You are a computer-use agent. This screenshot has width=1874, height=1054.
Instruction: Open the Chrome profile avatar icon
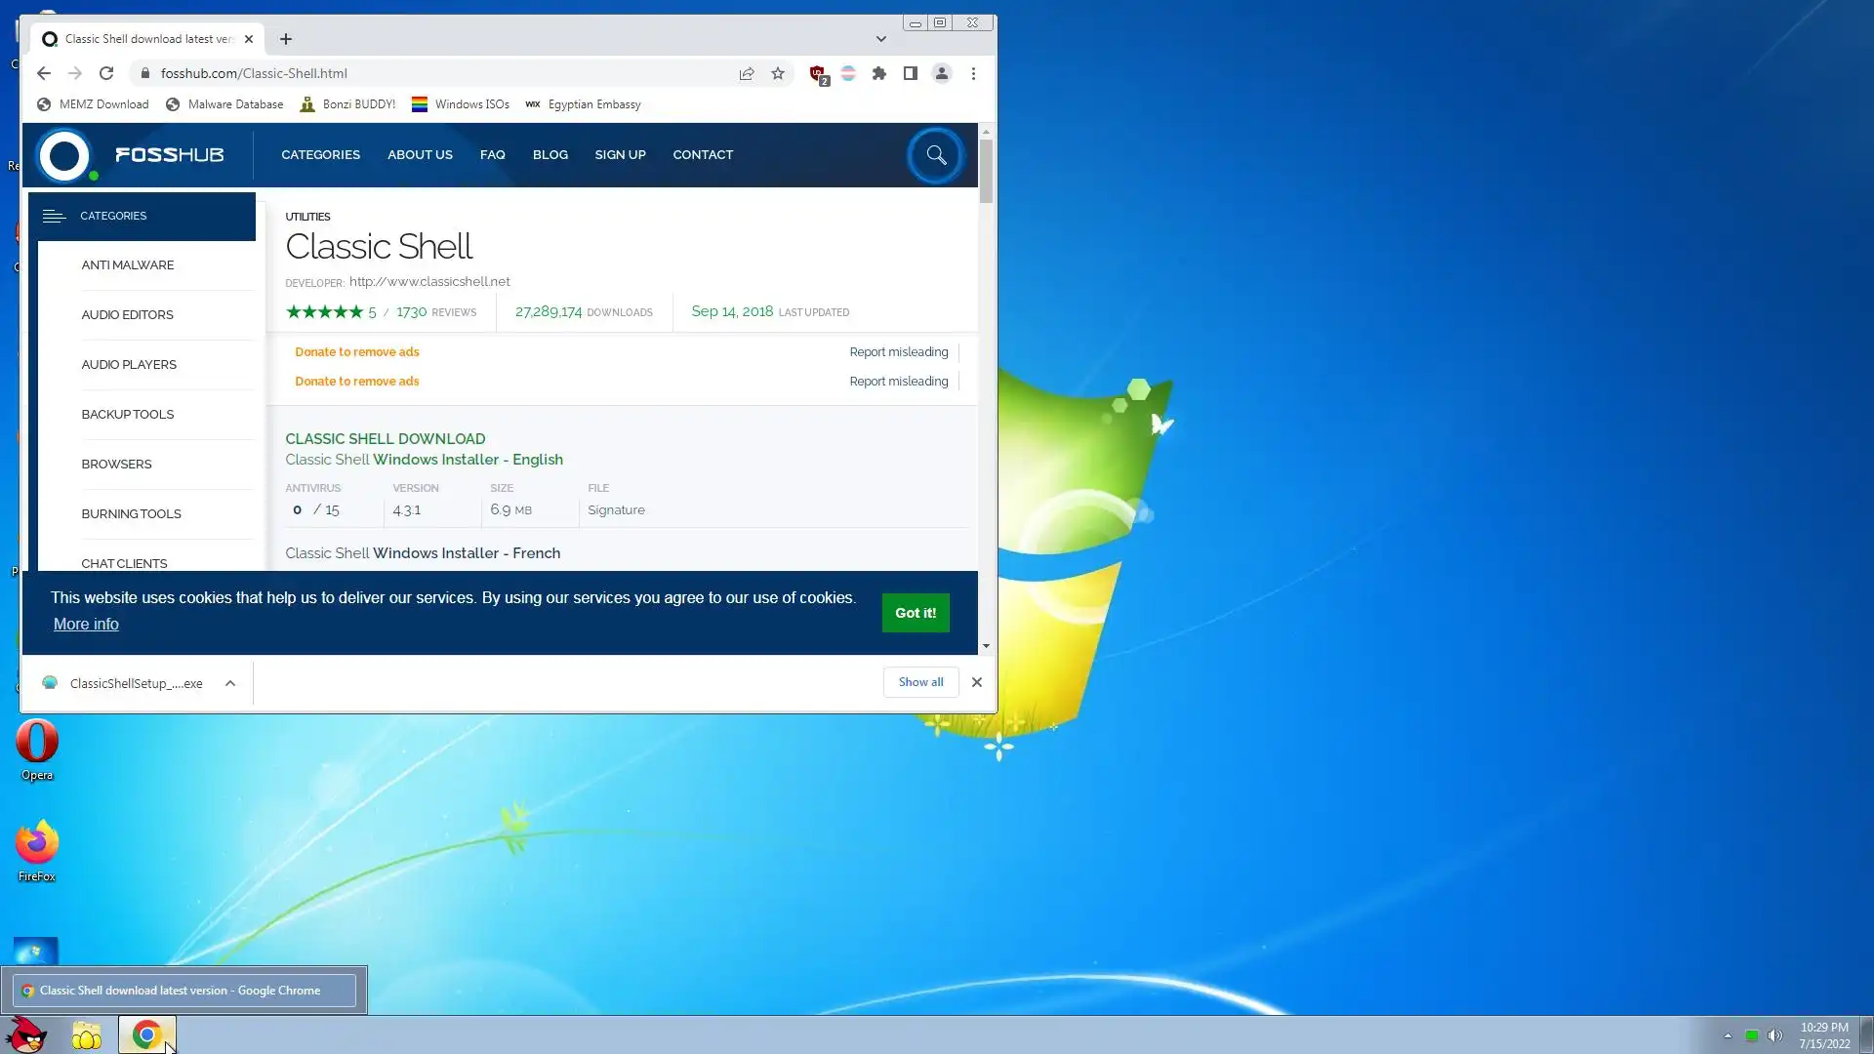(942, 73)
